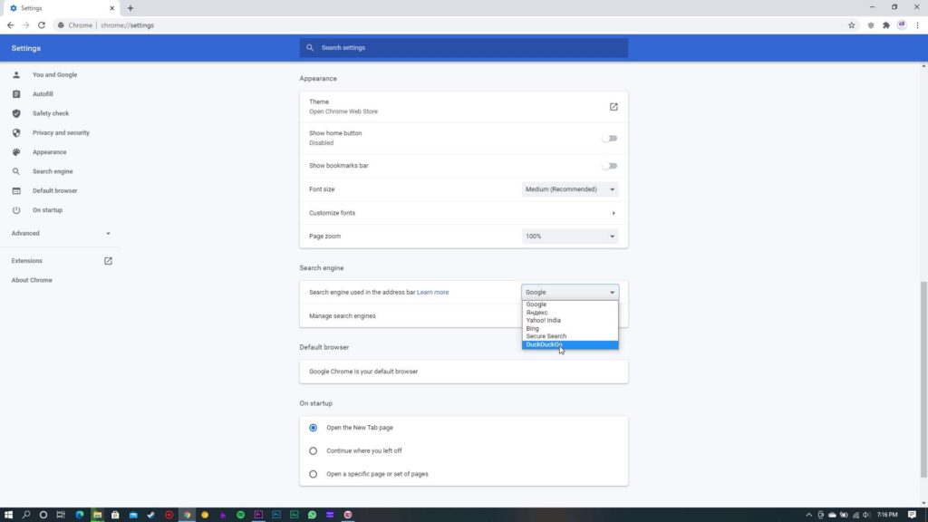Image resolution: width=928 pixels, height=522 pixels.
Task: Go to You and Google settings
Action: click(x=54, y=75)
